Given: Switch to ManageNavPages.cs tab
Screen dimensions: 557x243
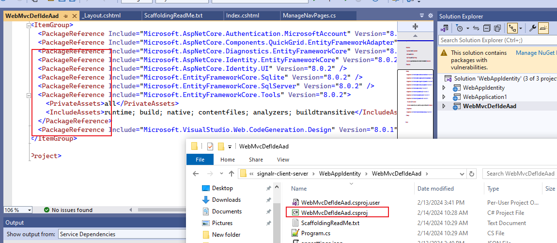Looking at the screenshot, I should (x=309, y=16).
